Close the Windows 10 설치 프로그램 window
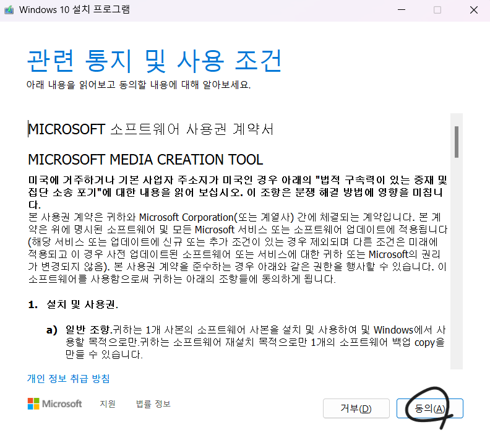 tap(474, 10)
